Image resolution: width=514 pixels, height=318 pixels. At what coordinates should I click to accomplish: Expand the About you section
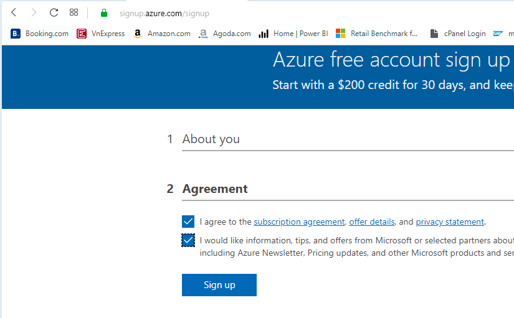[x=211, y=139]
